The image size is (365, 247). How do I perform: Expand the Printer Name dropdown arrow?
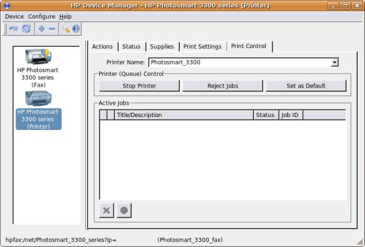pyautogui.click(x=335, y=62)
